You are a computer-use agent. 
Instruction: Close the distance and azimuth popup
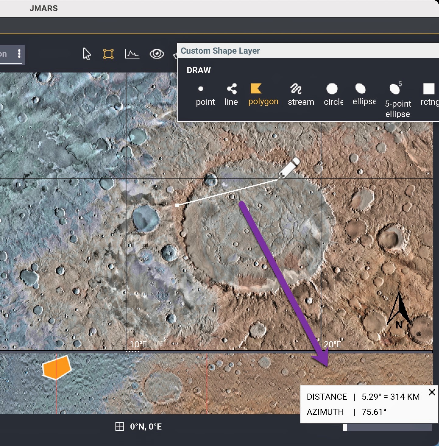[x=432, y=392]
